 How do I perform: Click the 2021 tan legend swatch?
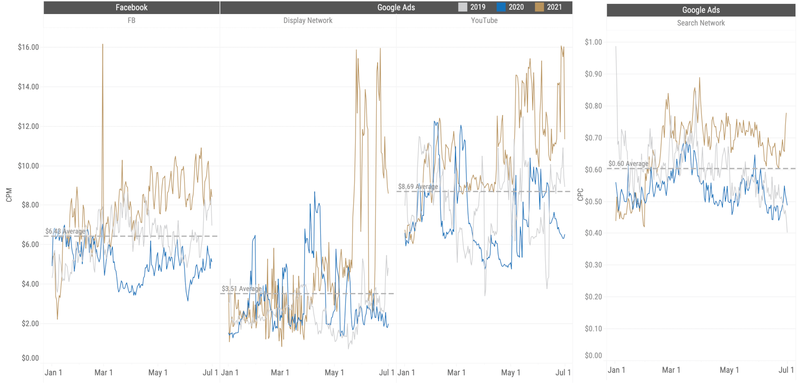click(x=539, y=7)
